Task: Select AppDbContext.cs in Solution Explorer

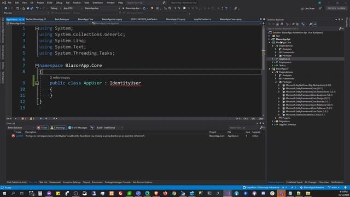Action: [288, 124]
